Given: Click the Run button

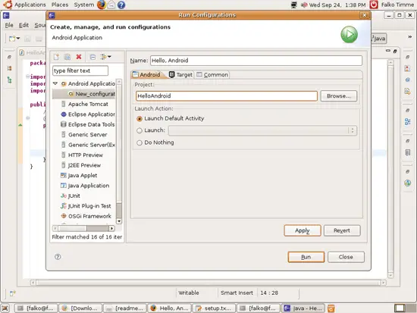Looking at the screenshot, I should click(306, 257).
